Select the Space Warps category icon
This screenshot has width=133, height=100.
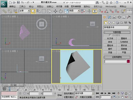point(126,23)
